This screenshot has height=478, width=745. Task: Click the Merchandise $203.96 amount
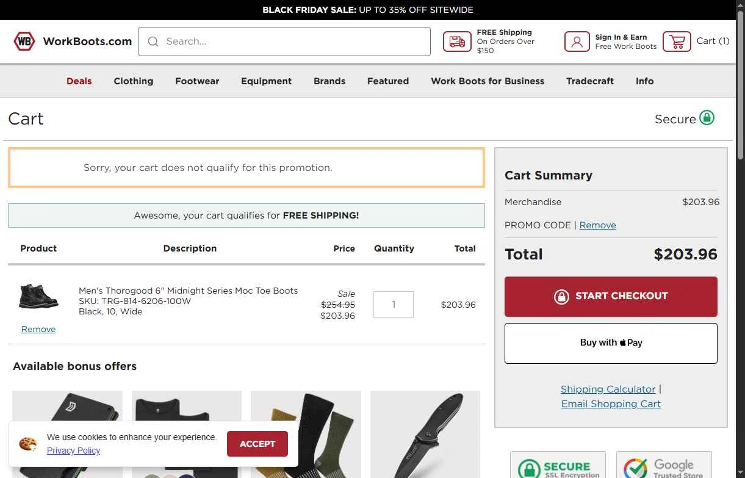[x=701, y=202]
